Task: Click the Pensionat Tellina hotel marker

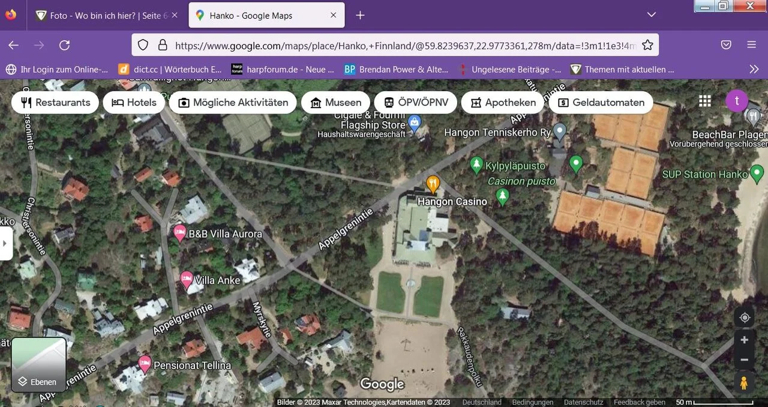Action: pyautogui.click(x=145, y=364)
